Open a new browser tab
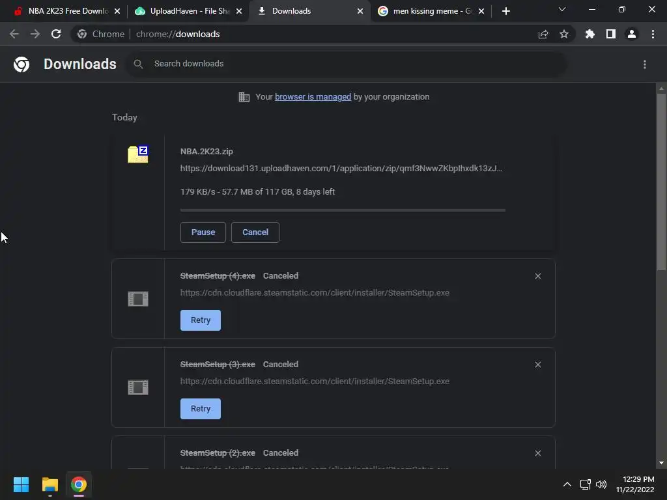Screen dimensions: 667x500 (x=505, y=11)
